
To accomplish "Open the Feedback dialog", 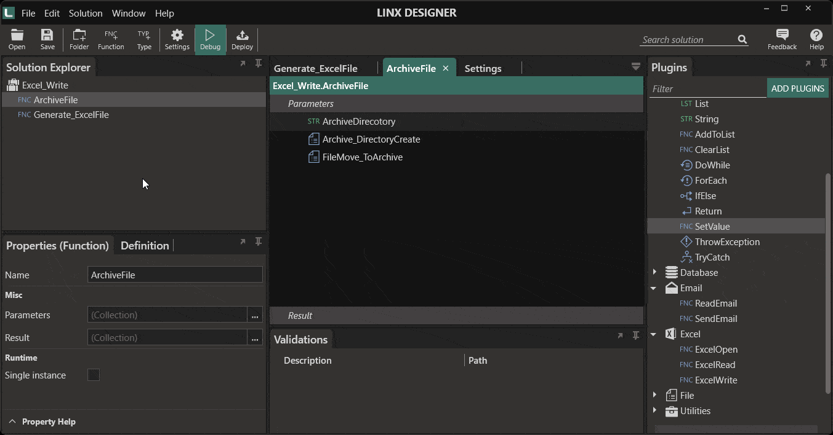I will click(x=782, y=39).
